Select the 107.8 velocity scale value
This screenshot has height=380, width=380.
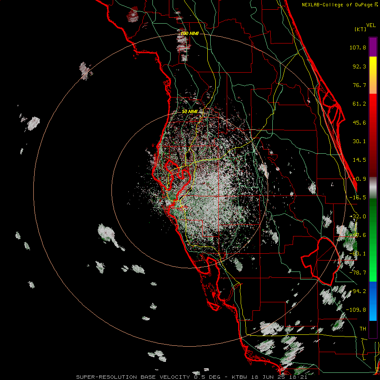[358, 47]
